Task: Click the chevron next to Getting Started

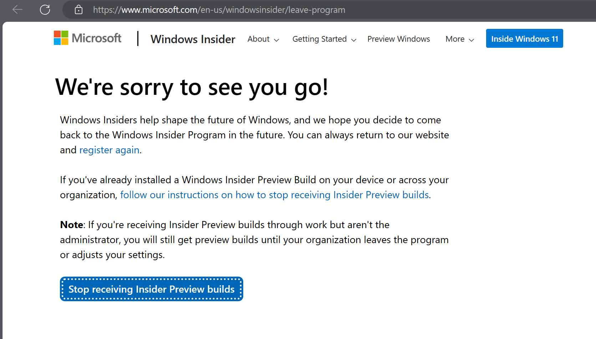Action: tap(353, 40)
